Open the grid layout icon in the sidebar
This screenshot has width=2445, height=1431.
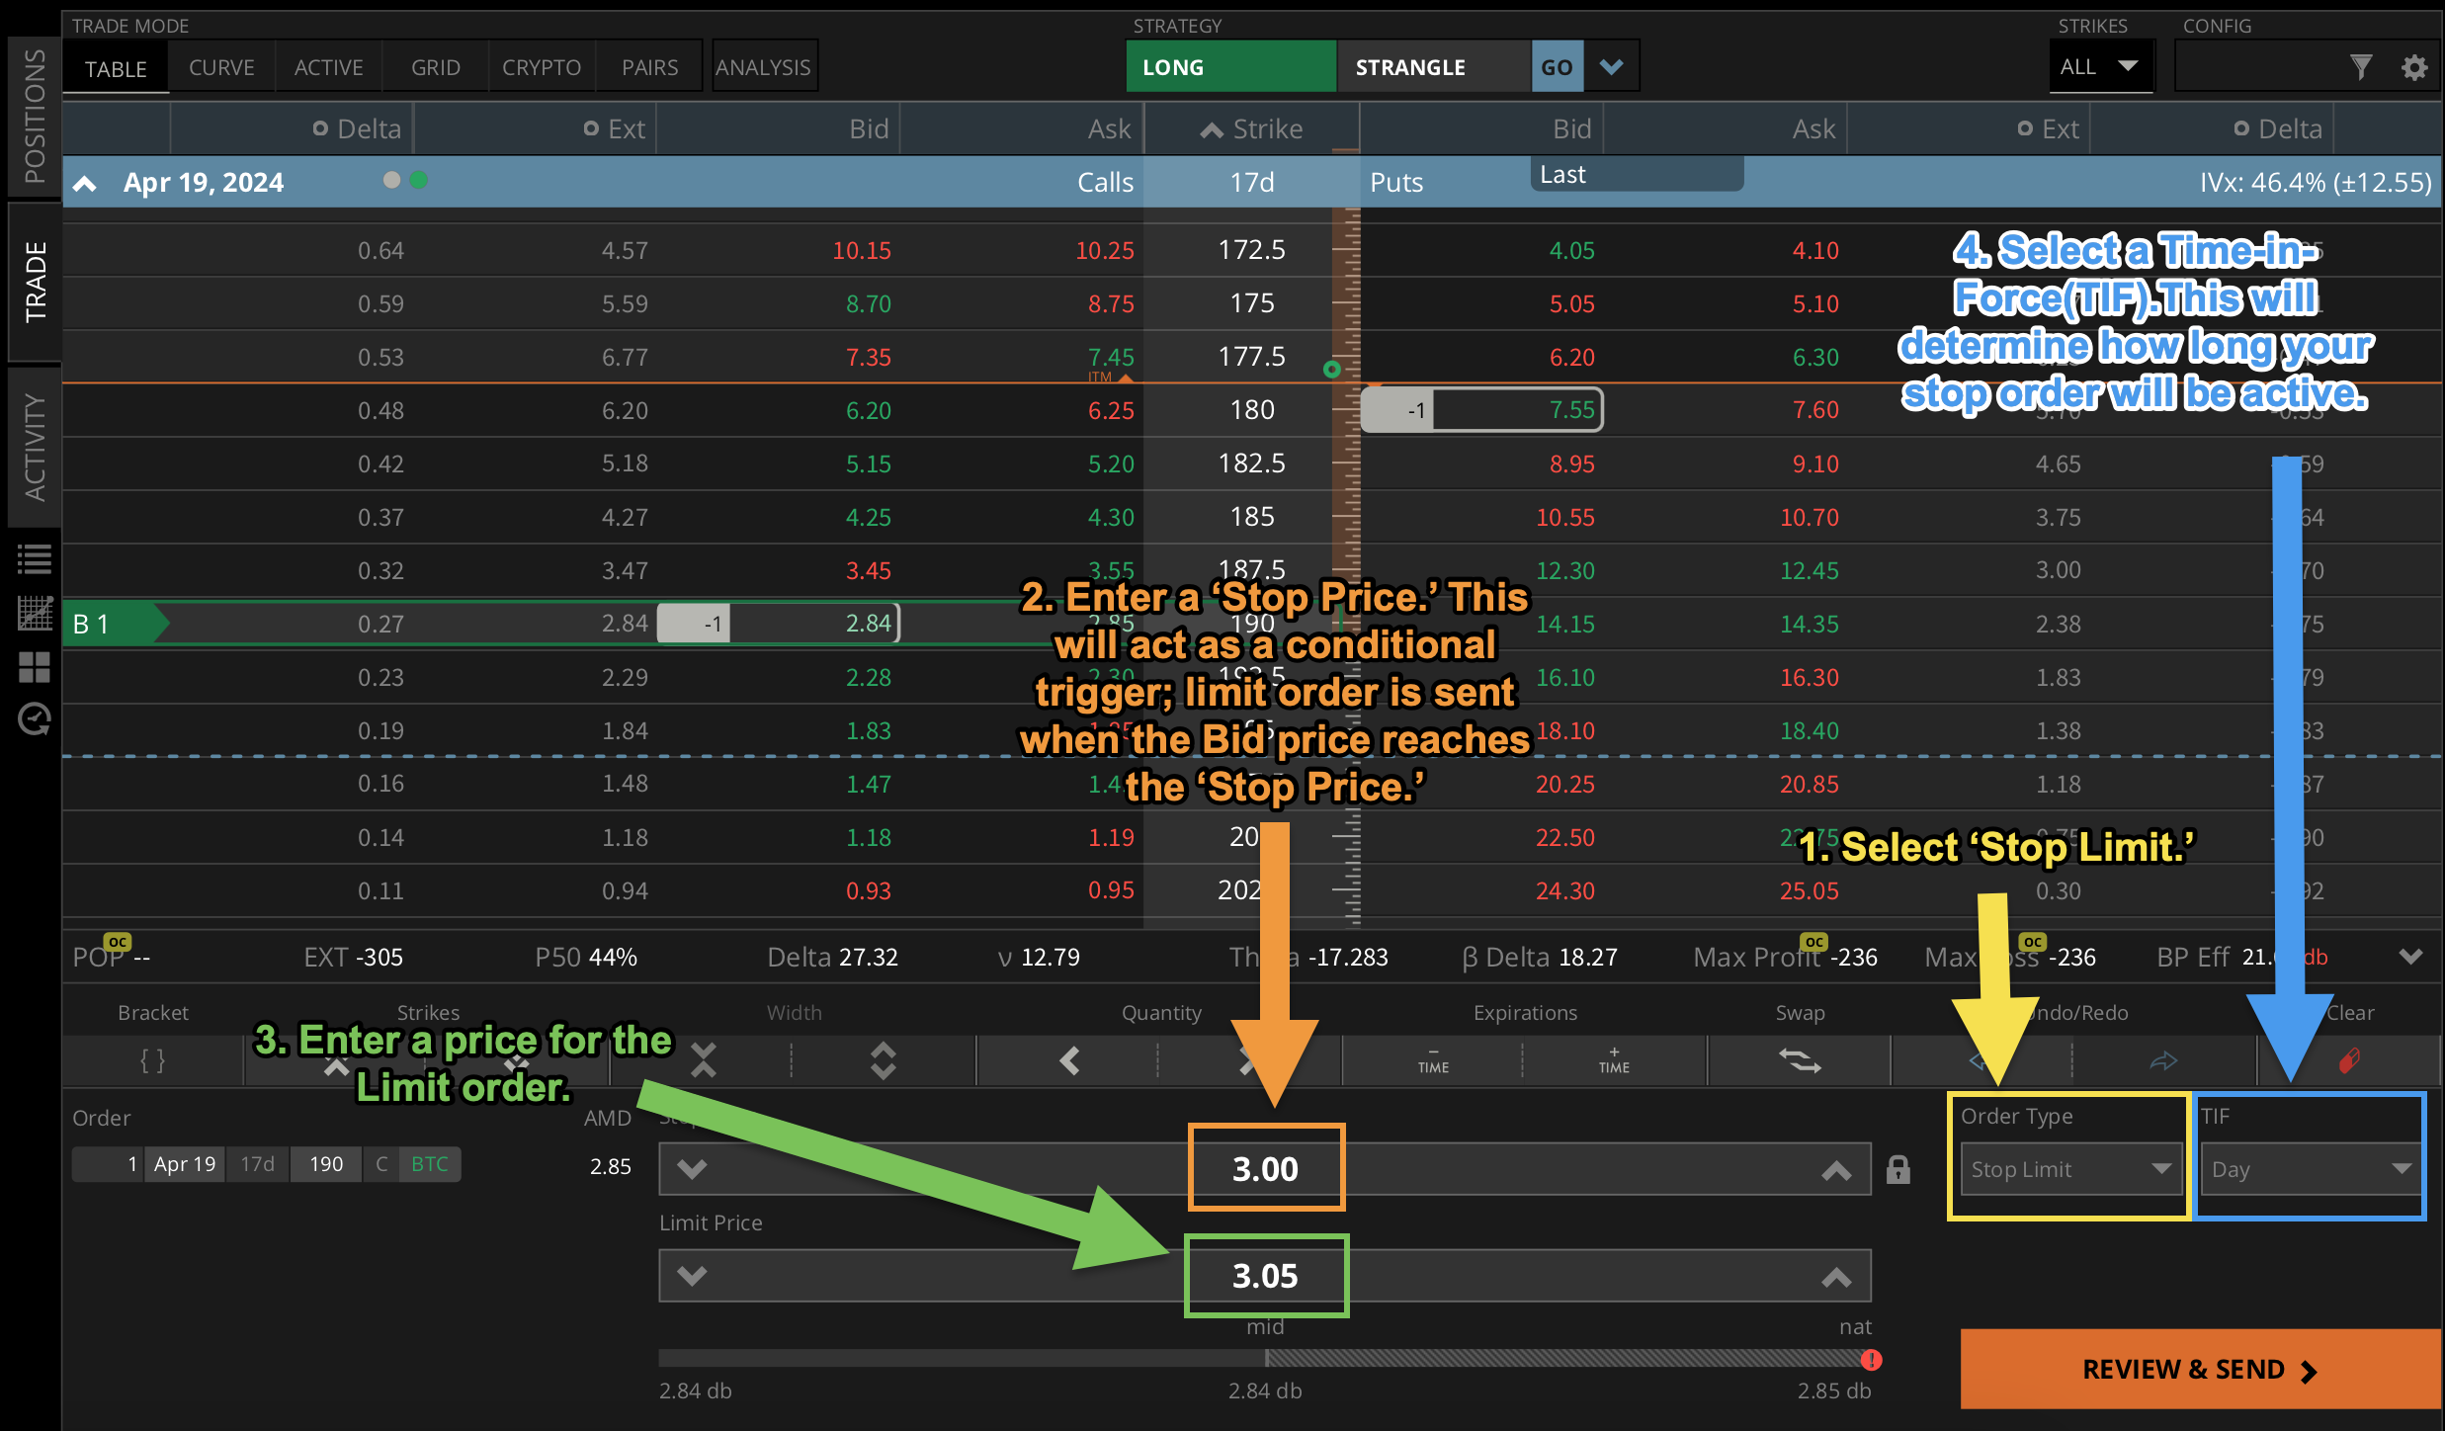(x=35, y=667)
